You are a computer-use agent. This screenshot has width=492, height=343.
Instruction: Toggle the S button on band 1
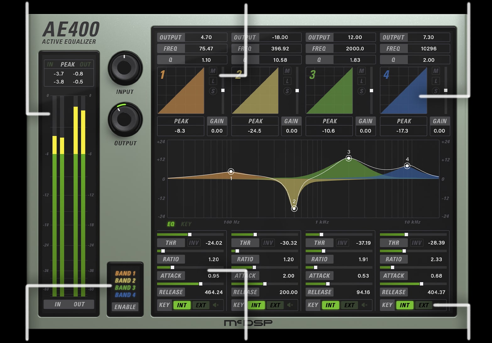tap(213, 91)
